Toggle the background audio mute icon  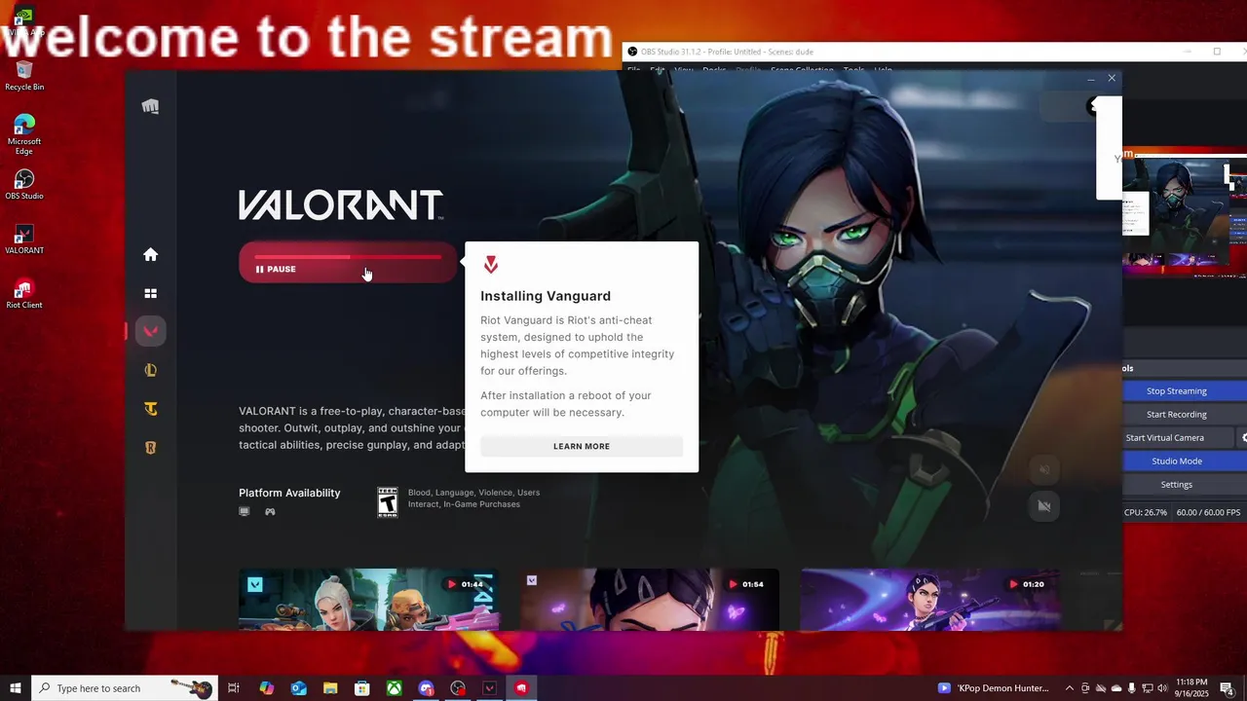(x=1044, y=469)
